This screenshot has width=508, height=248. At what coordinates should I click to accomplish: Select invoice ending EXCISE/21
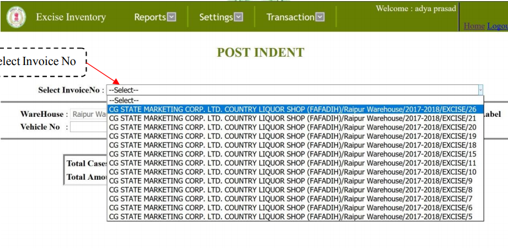click(295, 118)
